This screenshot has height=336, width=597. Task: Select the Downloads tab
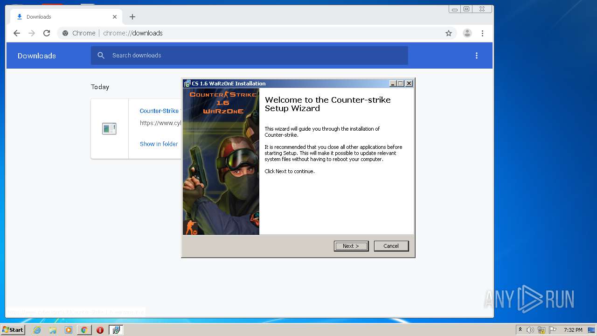pyautogui.click(x=66, y=17)
